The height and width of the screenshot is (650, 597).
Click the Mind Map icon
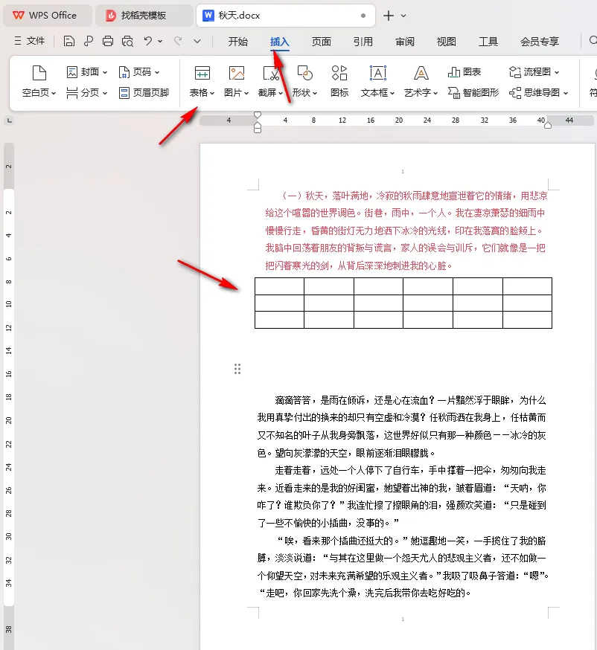(x=515, y=93)
